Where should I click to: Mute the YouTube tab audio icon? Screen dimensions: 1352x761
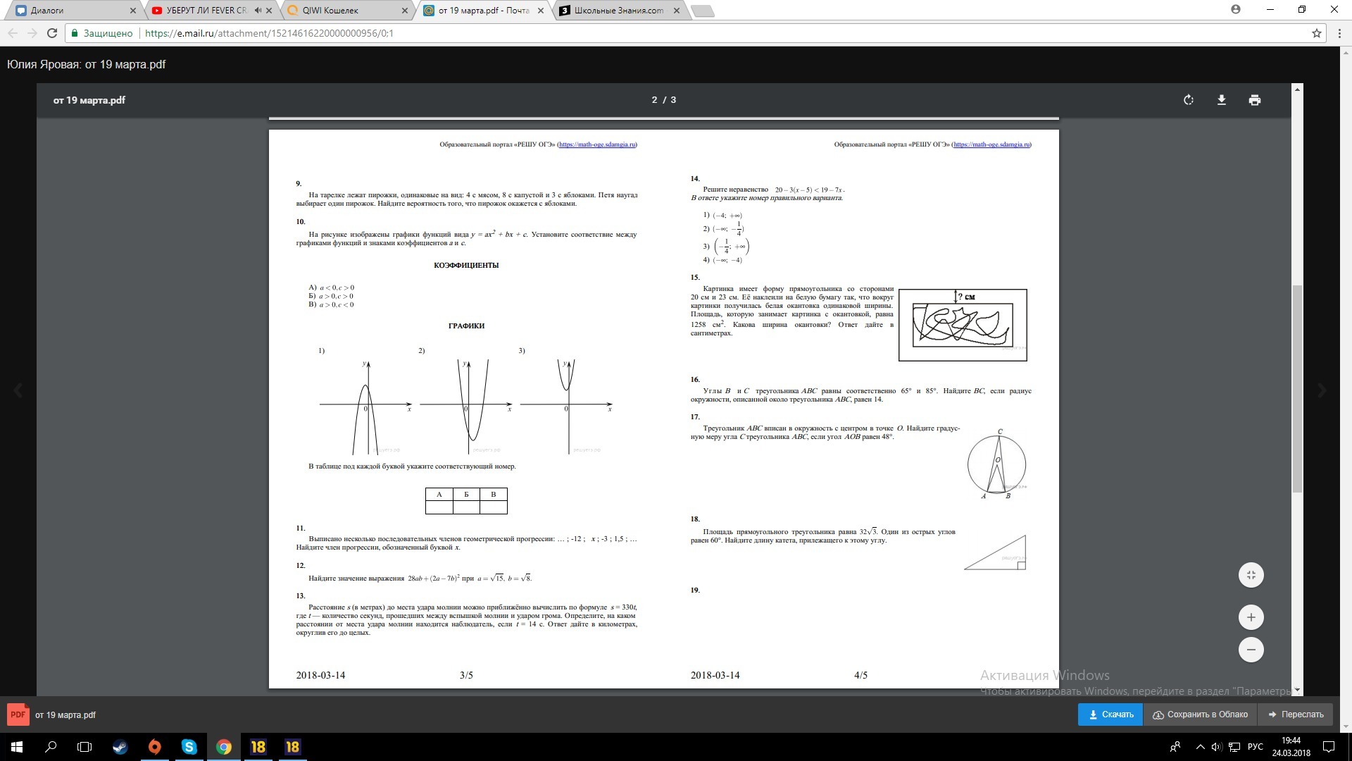coord(258,11)
